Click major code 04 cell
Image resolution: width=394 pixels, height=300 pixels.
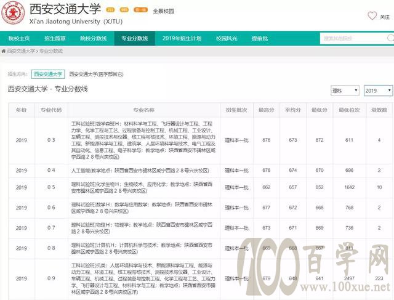(51, 171)
